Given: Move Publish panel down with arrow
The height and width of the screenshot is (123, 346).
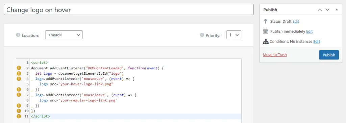Looking at the screenshot, I should point(327,10).
